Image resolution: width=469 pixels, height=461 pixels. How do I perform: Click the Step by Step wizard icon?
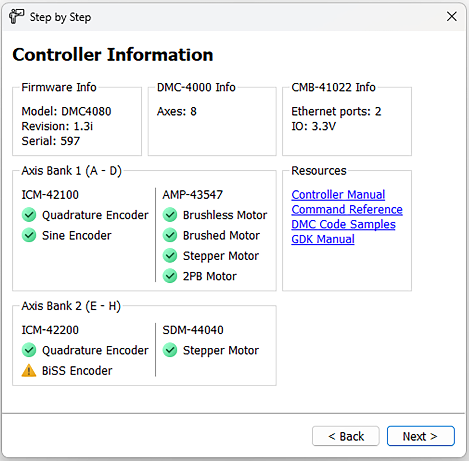pyautogui.click(x=16, y=16)
